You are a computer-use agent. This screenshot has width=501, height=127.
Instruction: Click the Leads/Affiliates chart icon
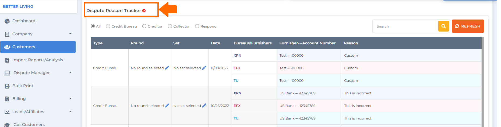point(7,112)
